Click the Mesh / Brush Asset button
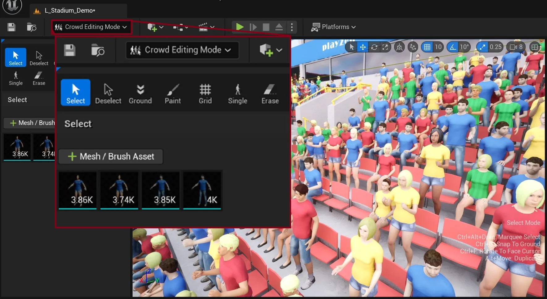This screenshot has width=547, height=299. pyautogui.click(x=110, y=156)
